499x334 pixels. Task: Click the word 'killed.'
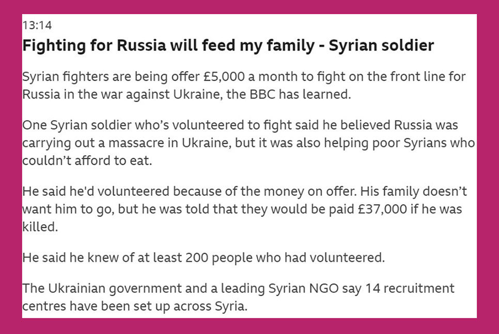(40, 227)
